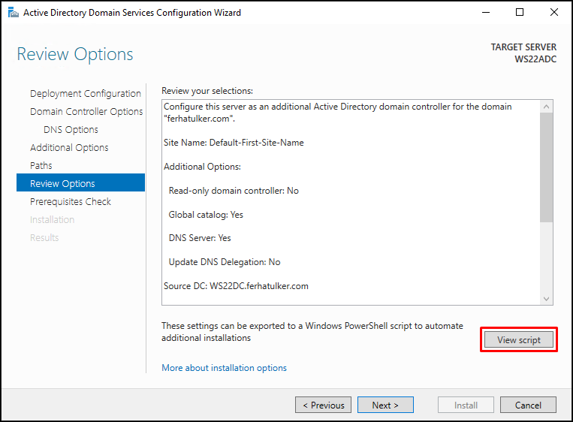Viewport: 573px width, 422px height.
Task: Switch to the Paths step
Action: tap(41, 165)
